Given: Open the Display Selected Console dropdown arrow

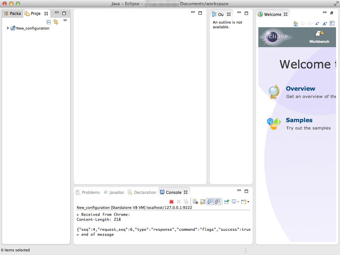Looking at the screenshot, I should point(238,202).
